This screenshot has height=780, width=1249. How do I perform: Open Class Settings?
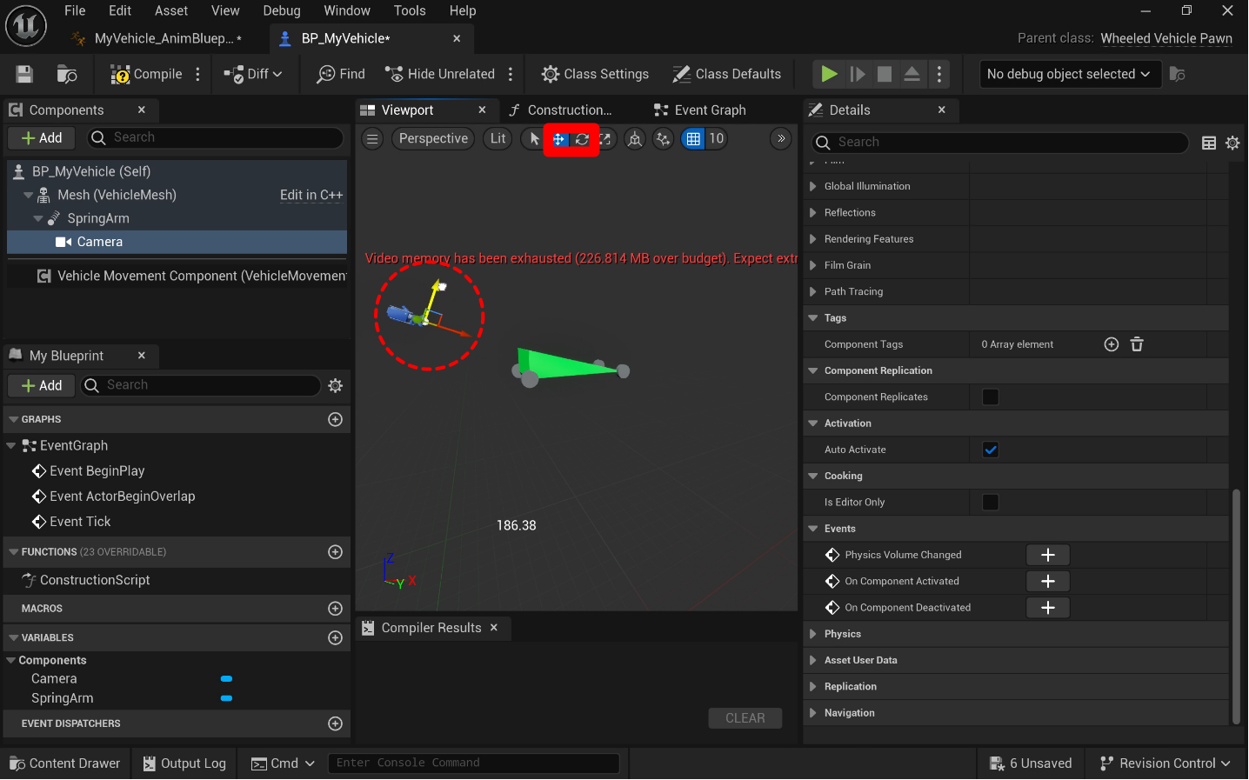click(595, 74)
